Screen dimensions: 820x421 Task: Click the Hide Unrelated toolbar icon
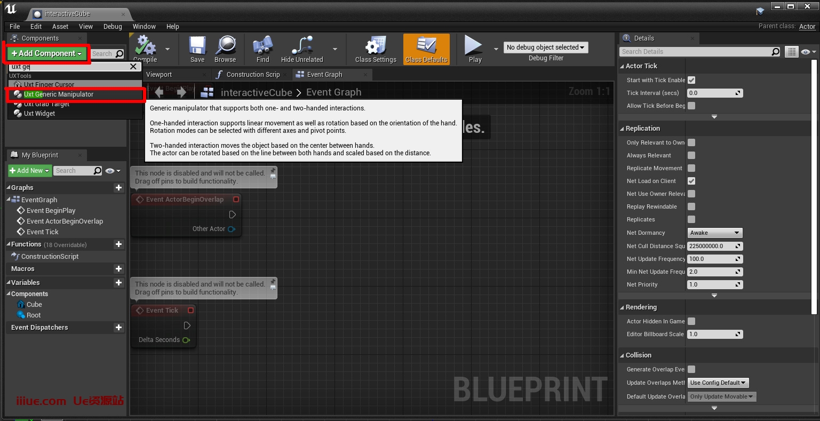(x=302, y=46)
